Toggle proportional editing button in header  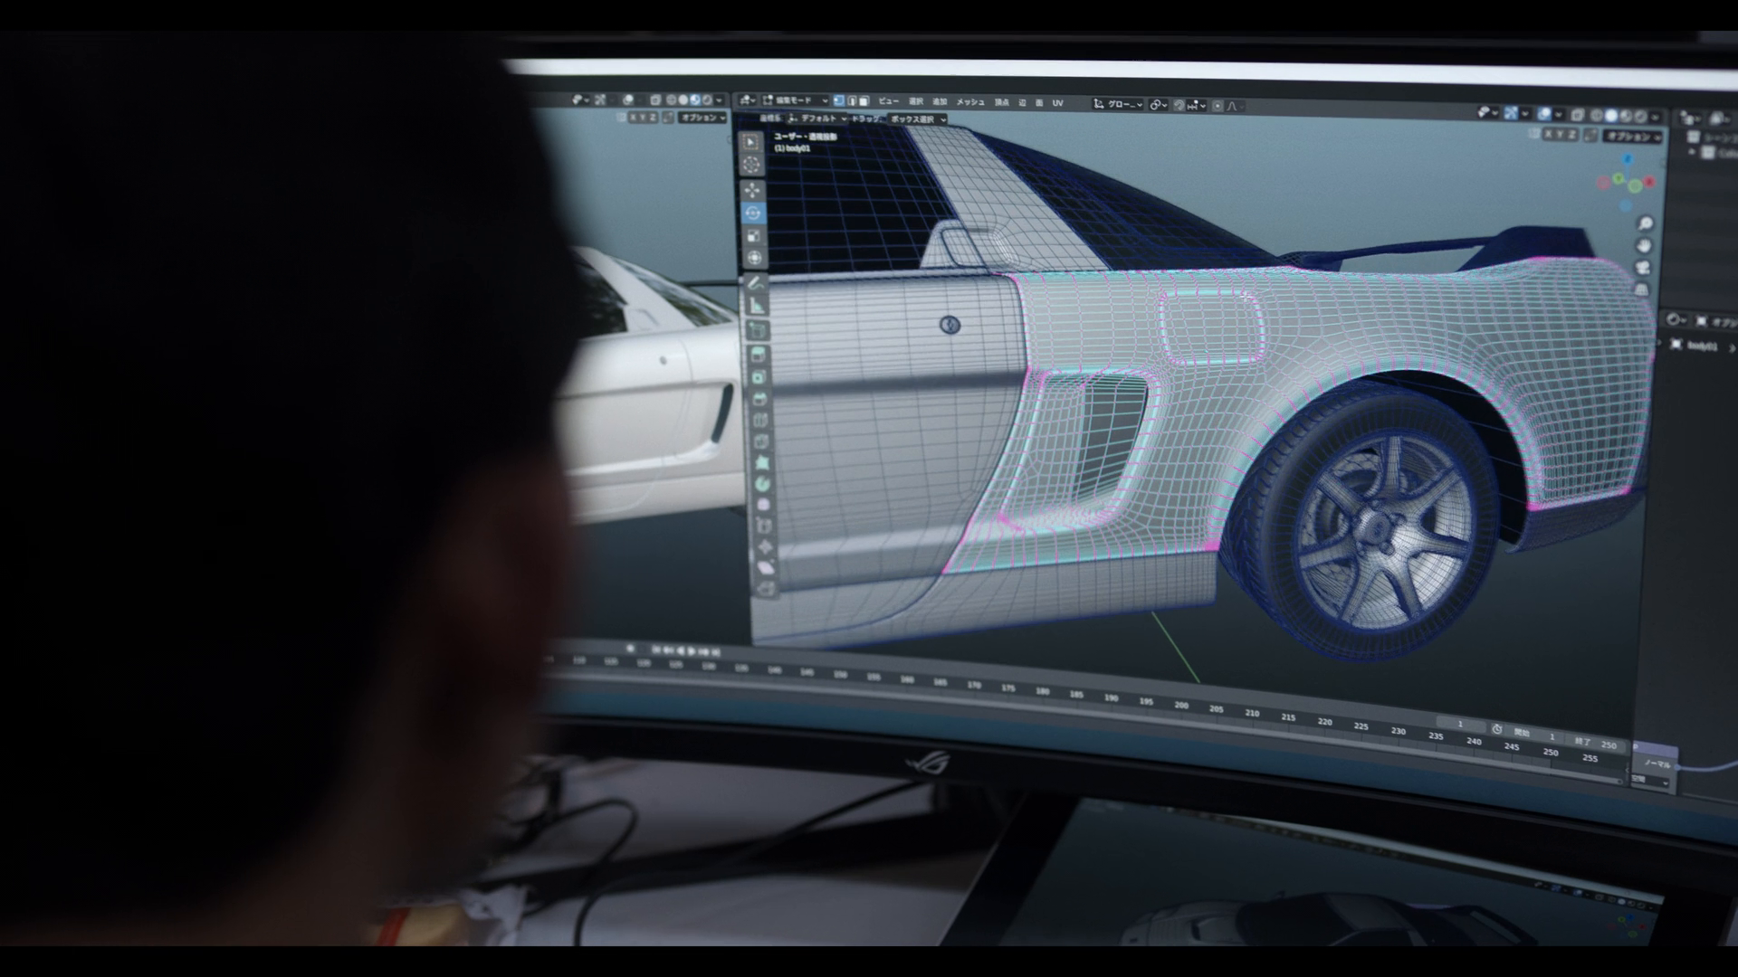pos(1218,106)
